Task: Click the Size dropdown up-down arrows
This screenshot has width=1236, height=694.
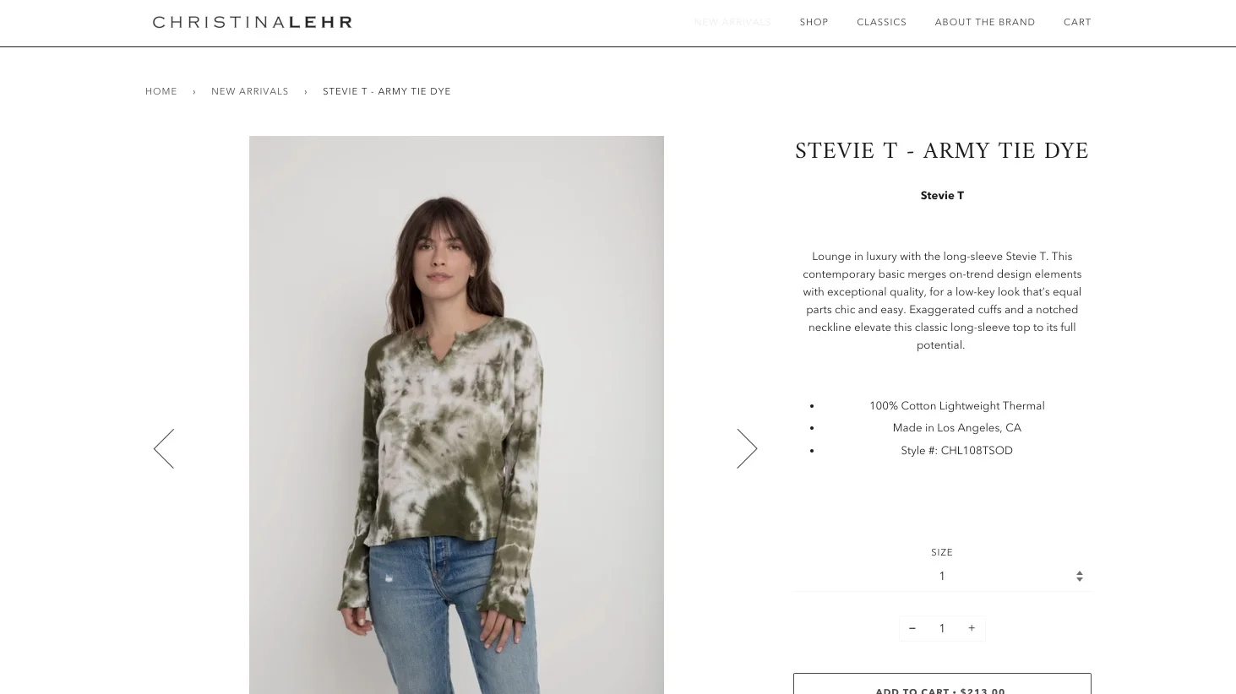Action: 1079,576
